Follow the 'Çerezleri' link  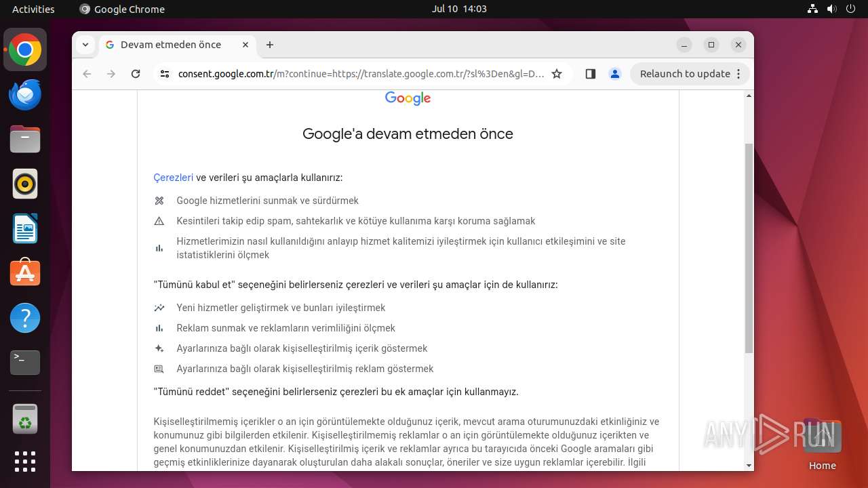point(173,178)
